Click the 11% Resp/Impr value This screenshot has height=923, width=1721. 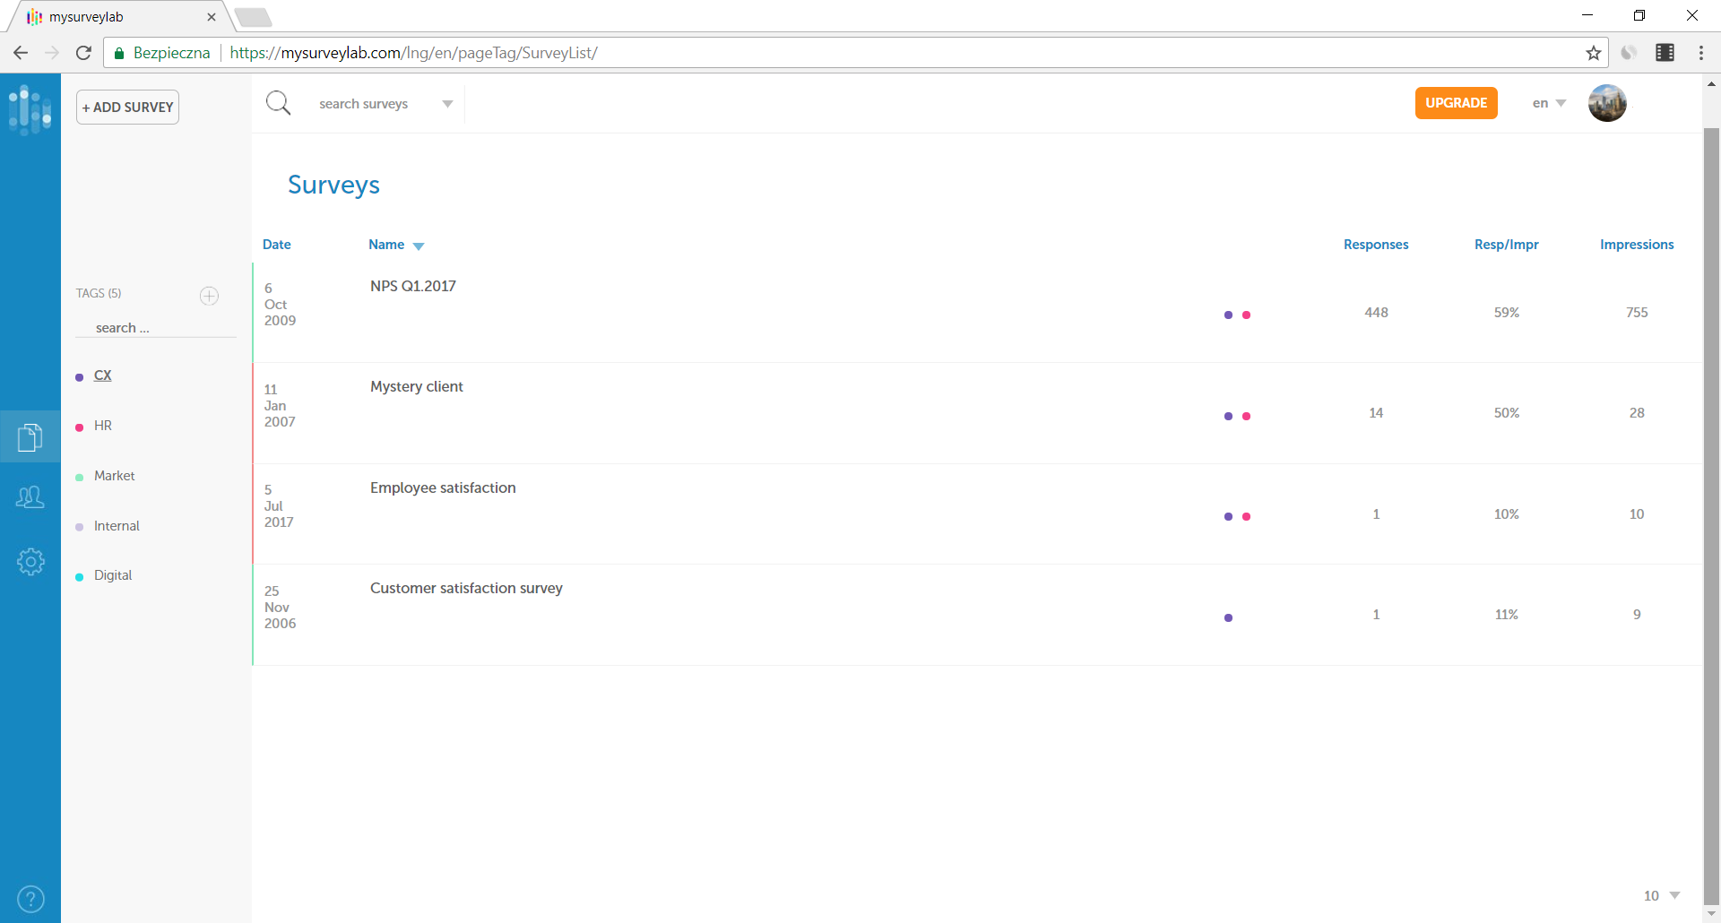coord(1507,615)
